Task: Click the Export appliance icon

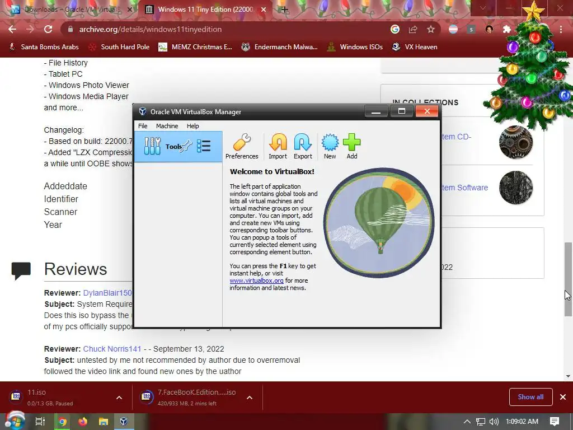Action: tap(303, 146)
